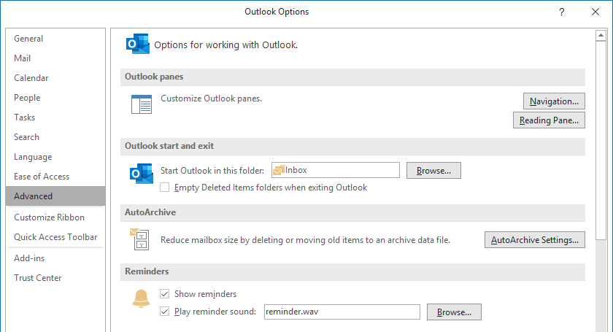This screenshot has width=613, height=332.
Task: Click the scrollbar up arrow
Action: tap(601, 35)
